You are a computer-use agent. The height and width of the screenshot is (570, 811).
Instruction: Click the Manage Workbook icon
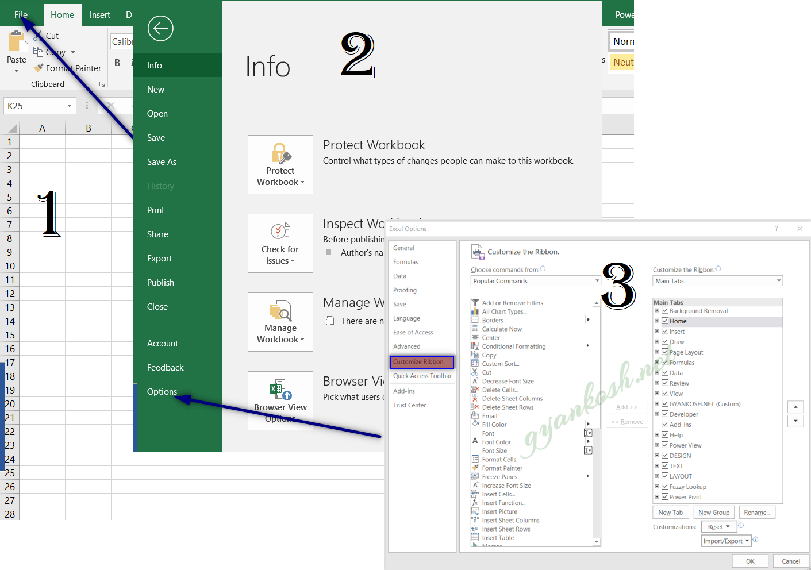(280, 311)
